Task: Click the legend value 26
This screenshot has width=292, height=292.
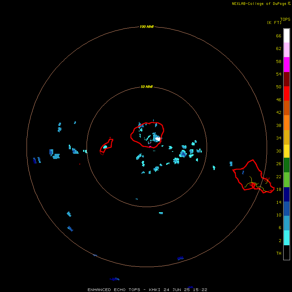Action: pyautogui.click(x=279, y=164)
